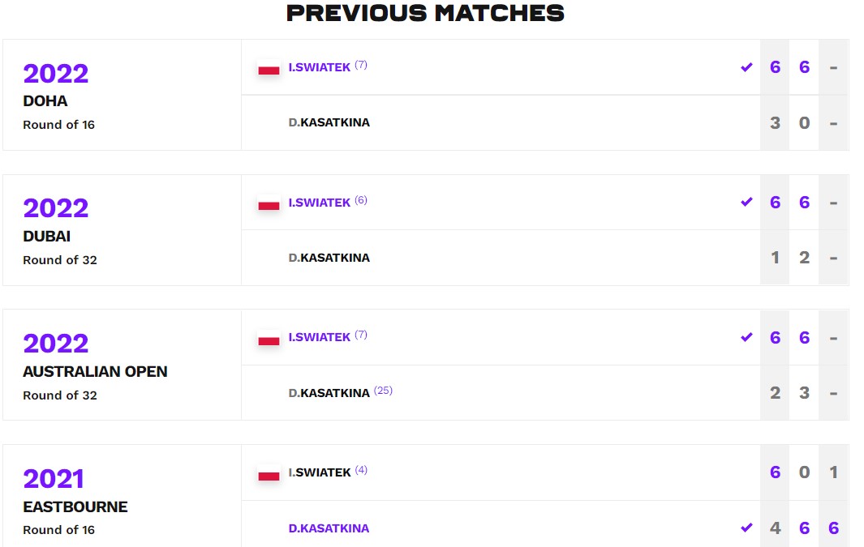Open D.Kasatkina profile in Dubai match
This screenshot has height=547, width=864.
click(329, 258)
